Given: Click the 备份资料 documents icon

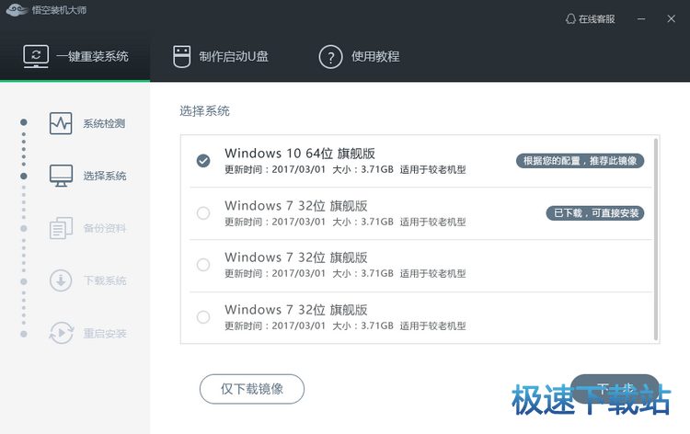Looking at the screenshot, I should [x=61, y=228].
